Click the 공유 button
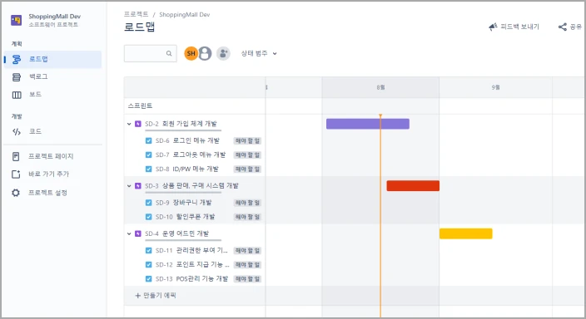Viewport: 586px width, 319px height. pos(570,27)
